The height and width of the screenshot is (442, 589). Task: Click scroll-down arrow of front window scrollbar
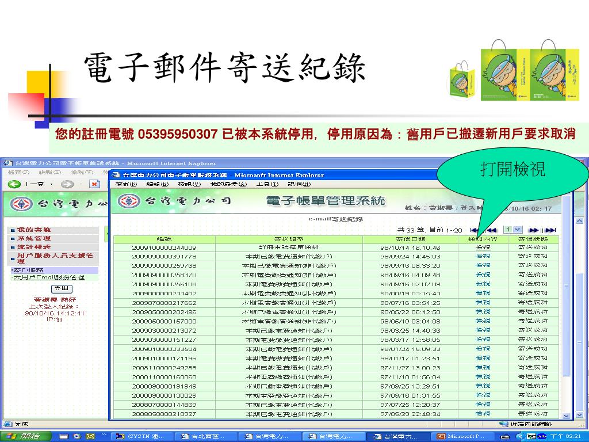pyautogui.click(x=567, y=416)
